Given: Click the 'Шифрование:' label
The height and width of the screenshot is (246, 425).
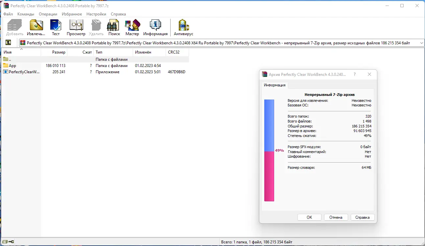Looking at the screenshot, I should [x=299, y=156].
